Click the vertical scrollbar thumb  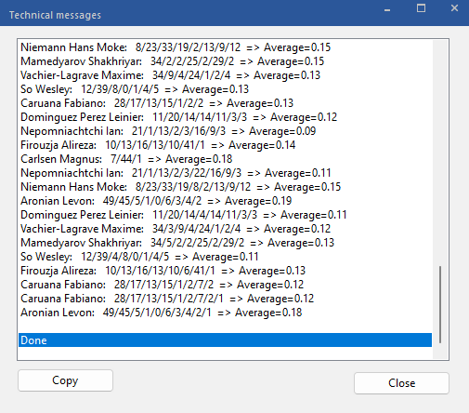point(440,304)
